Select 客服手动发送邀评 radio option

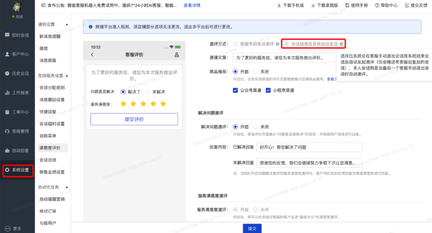[x=236, y=44]
